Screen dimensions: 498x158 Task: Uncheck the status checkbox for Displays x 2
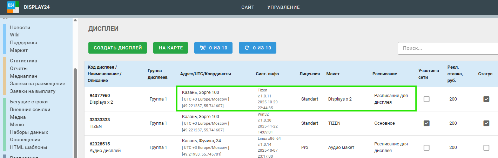tap(486, 99)
